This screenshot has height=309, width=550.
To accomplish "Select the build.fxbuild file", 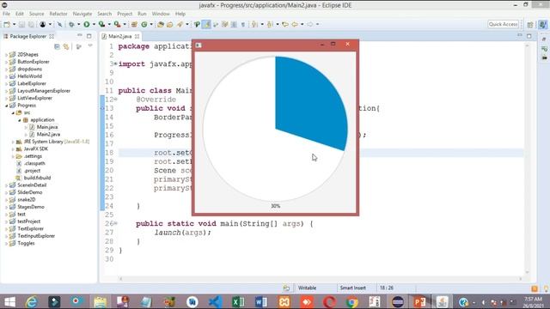I will (x=37, y=178).
